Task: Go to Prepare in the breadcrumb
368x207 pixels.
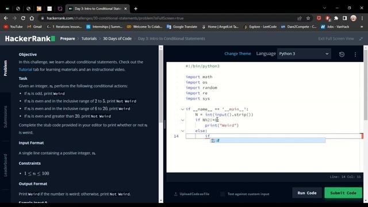Action: [x=67, y=39]
